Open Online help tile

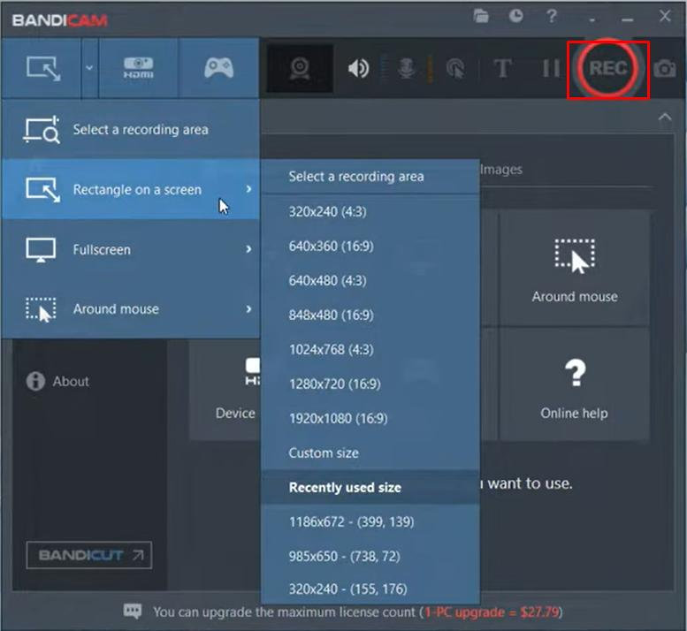tap(575, 384)
